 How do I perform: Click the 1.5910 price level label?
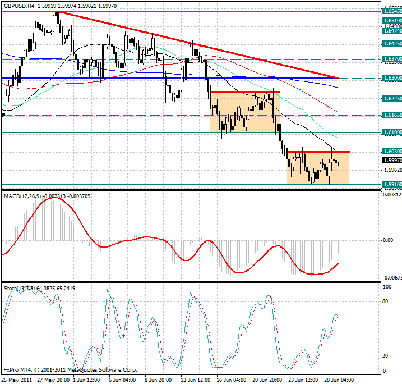coord(391,184)
